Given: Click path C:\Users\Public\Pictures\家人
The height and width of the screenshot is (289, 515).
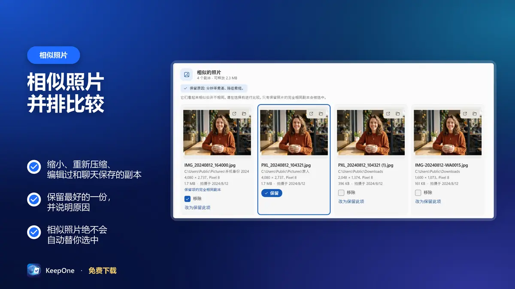Looking at the screenshot, I should (x=285, y=172).
